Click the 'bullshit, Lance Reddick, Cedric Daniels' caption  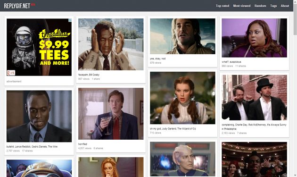coord(32,147)
